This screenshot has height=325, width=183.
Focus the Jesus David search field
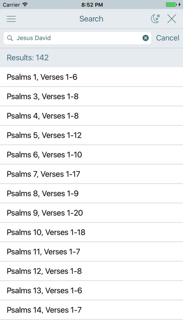(x=77, y=38)
